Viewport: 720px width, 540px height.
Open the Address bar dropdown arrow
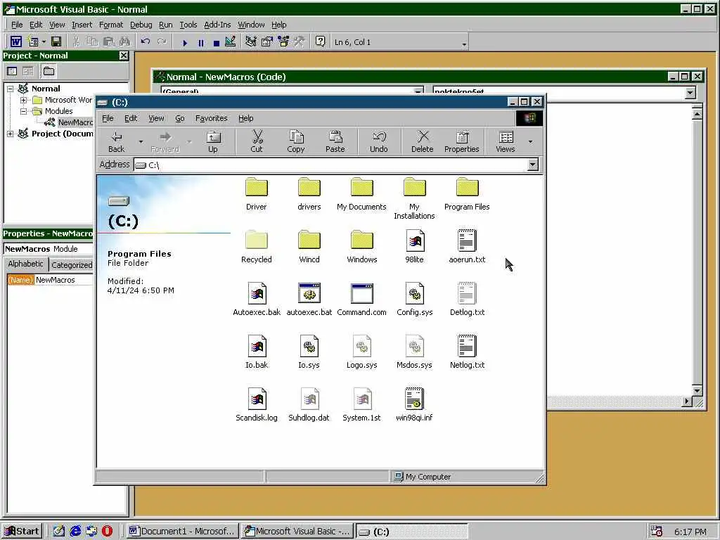pos(532,165)
